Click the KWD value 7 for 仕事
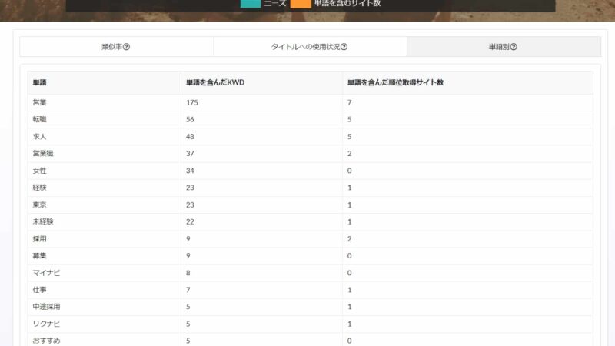The width and height of the screenshot is (615, 346). click(x=188, y=290)
